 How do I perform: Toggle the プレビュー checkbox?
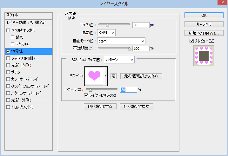click(x=191, y=41)
